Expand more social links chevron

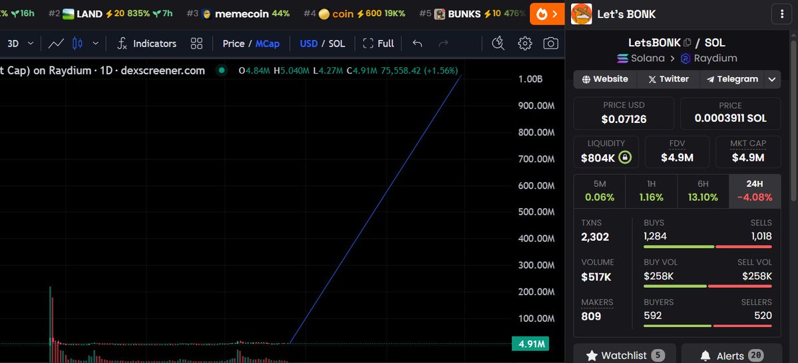click(x=772, y=79)
